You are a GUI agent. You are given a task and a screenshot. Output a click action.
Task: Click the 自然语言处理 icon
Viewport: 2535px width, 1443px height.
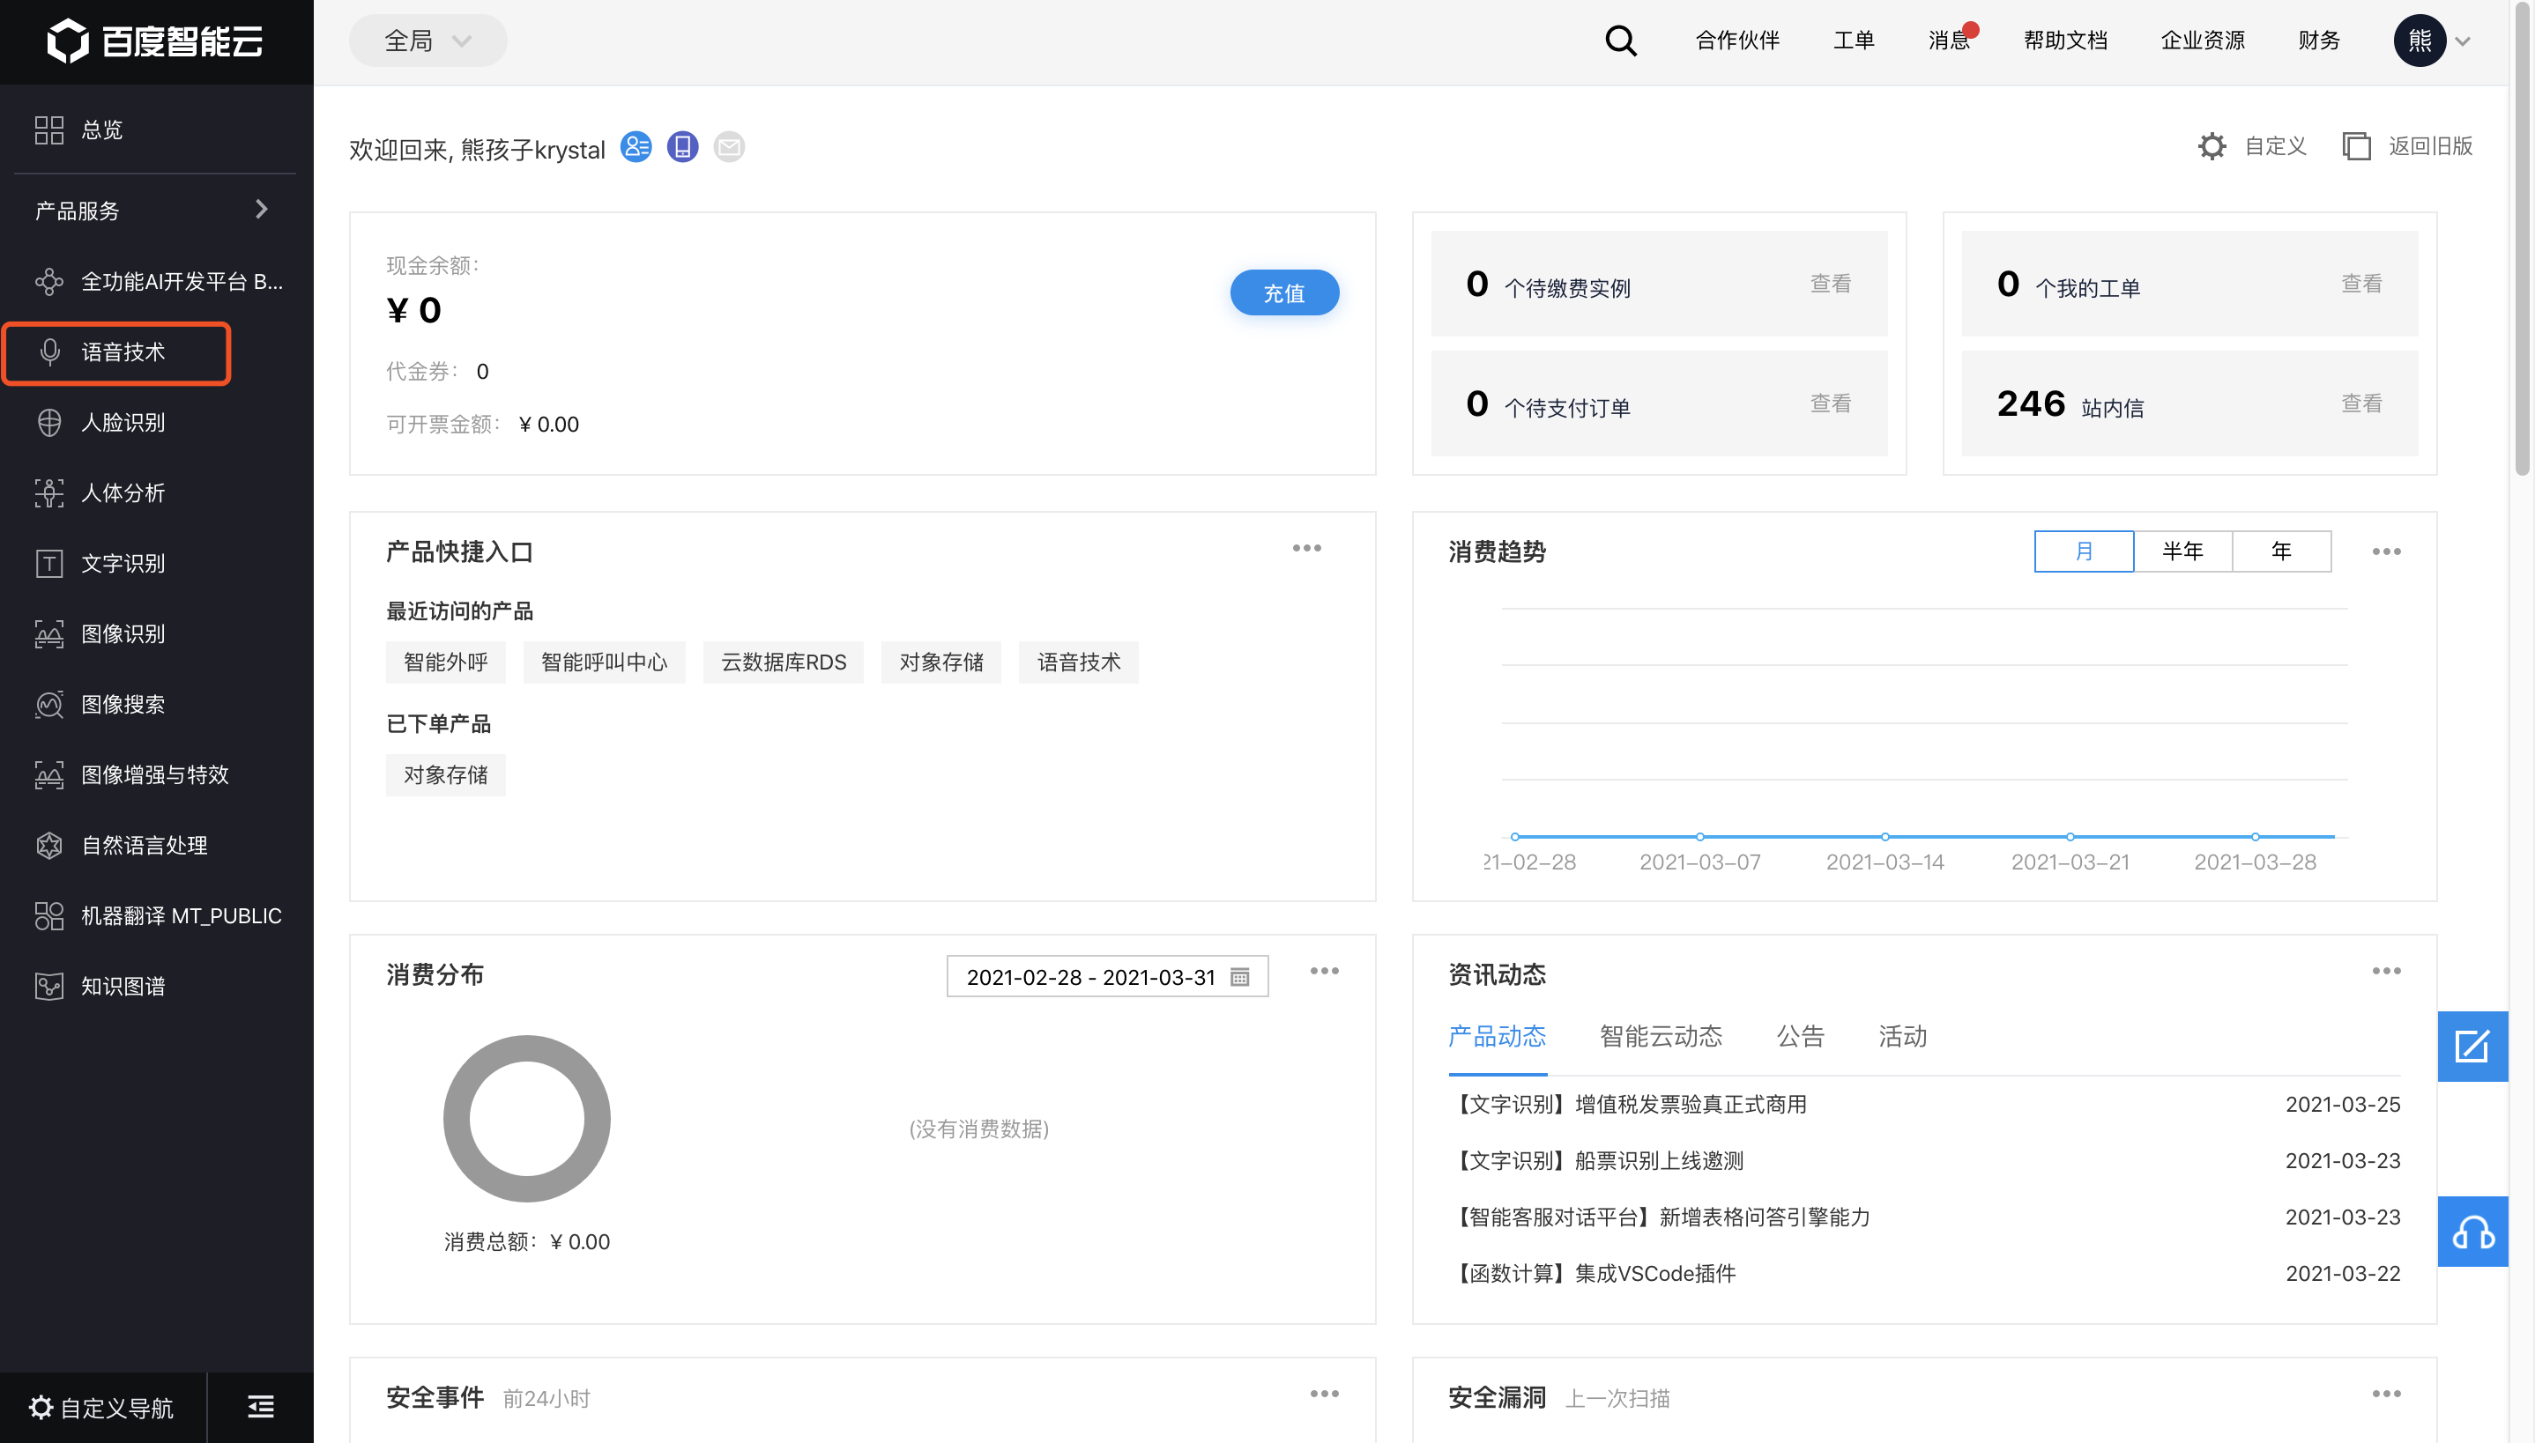pos(48,846)
